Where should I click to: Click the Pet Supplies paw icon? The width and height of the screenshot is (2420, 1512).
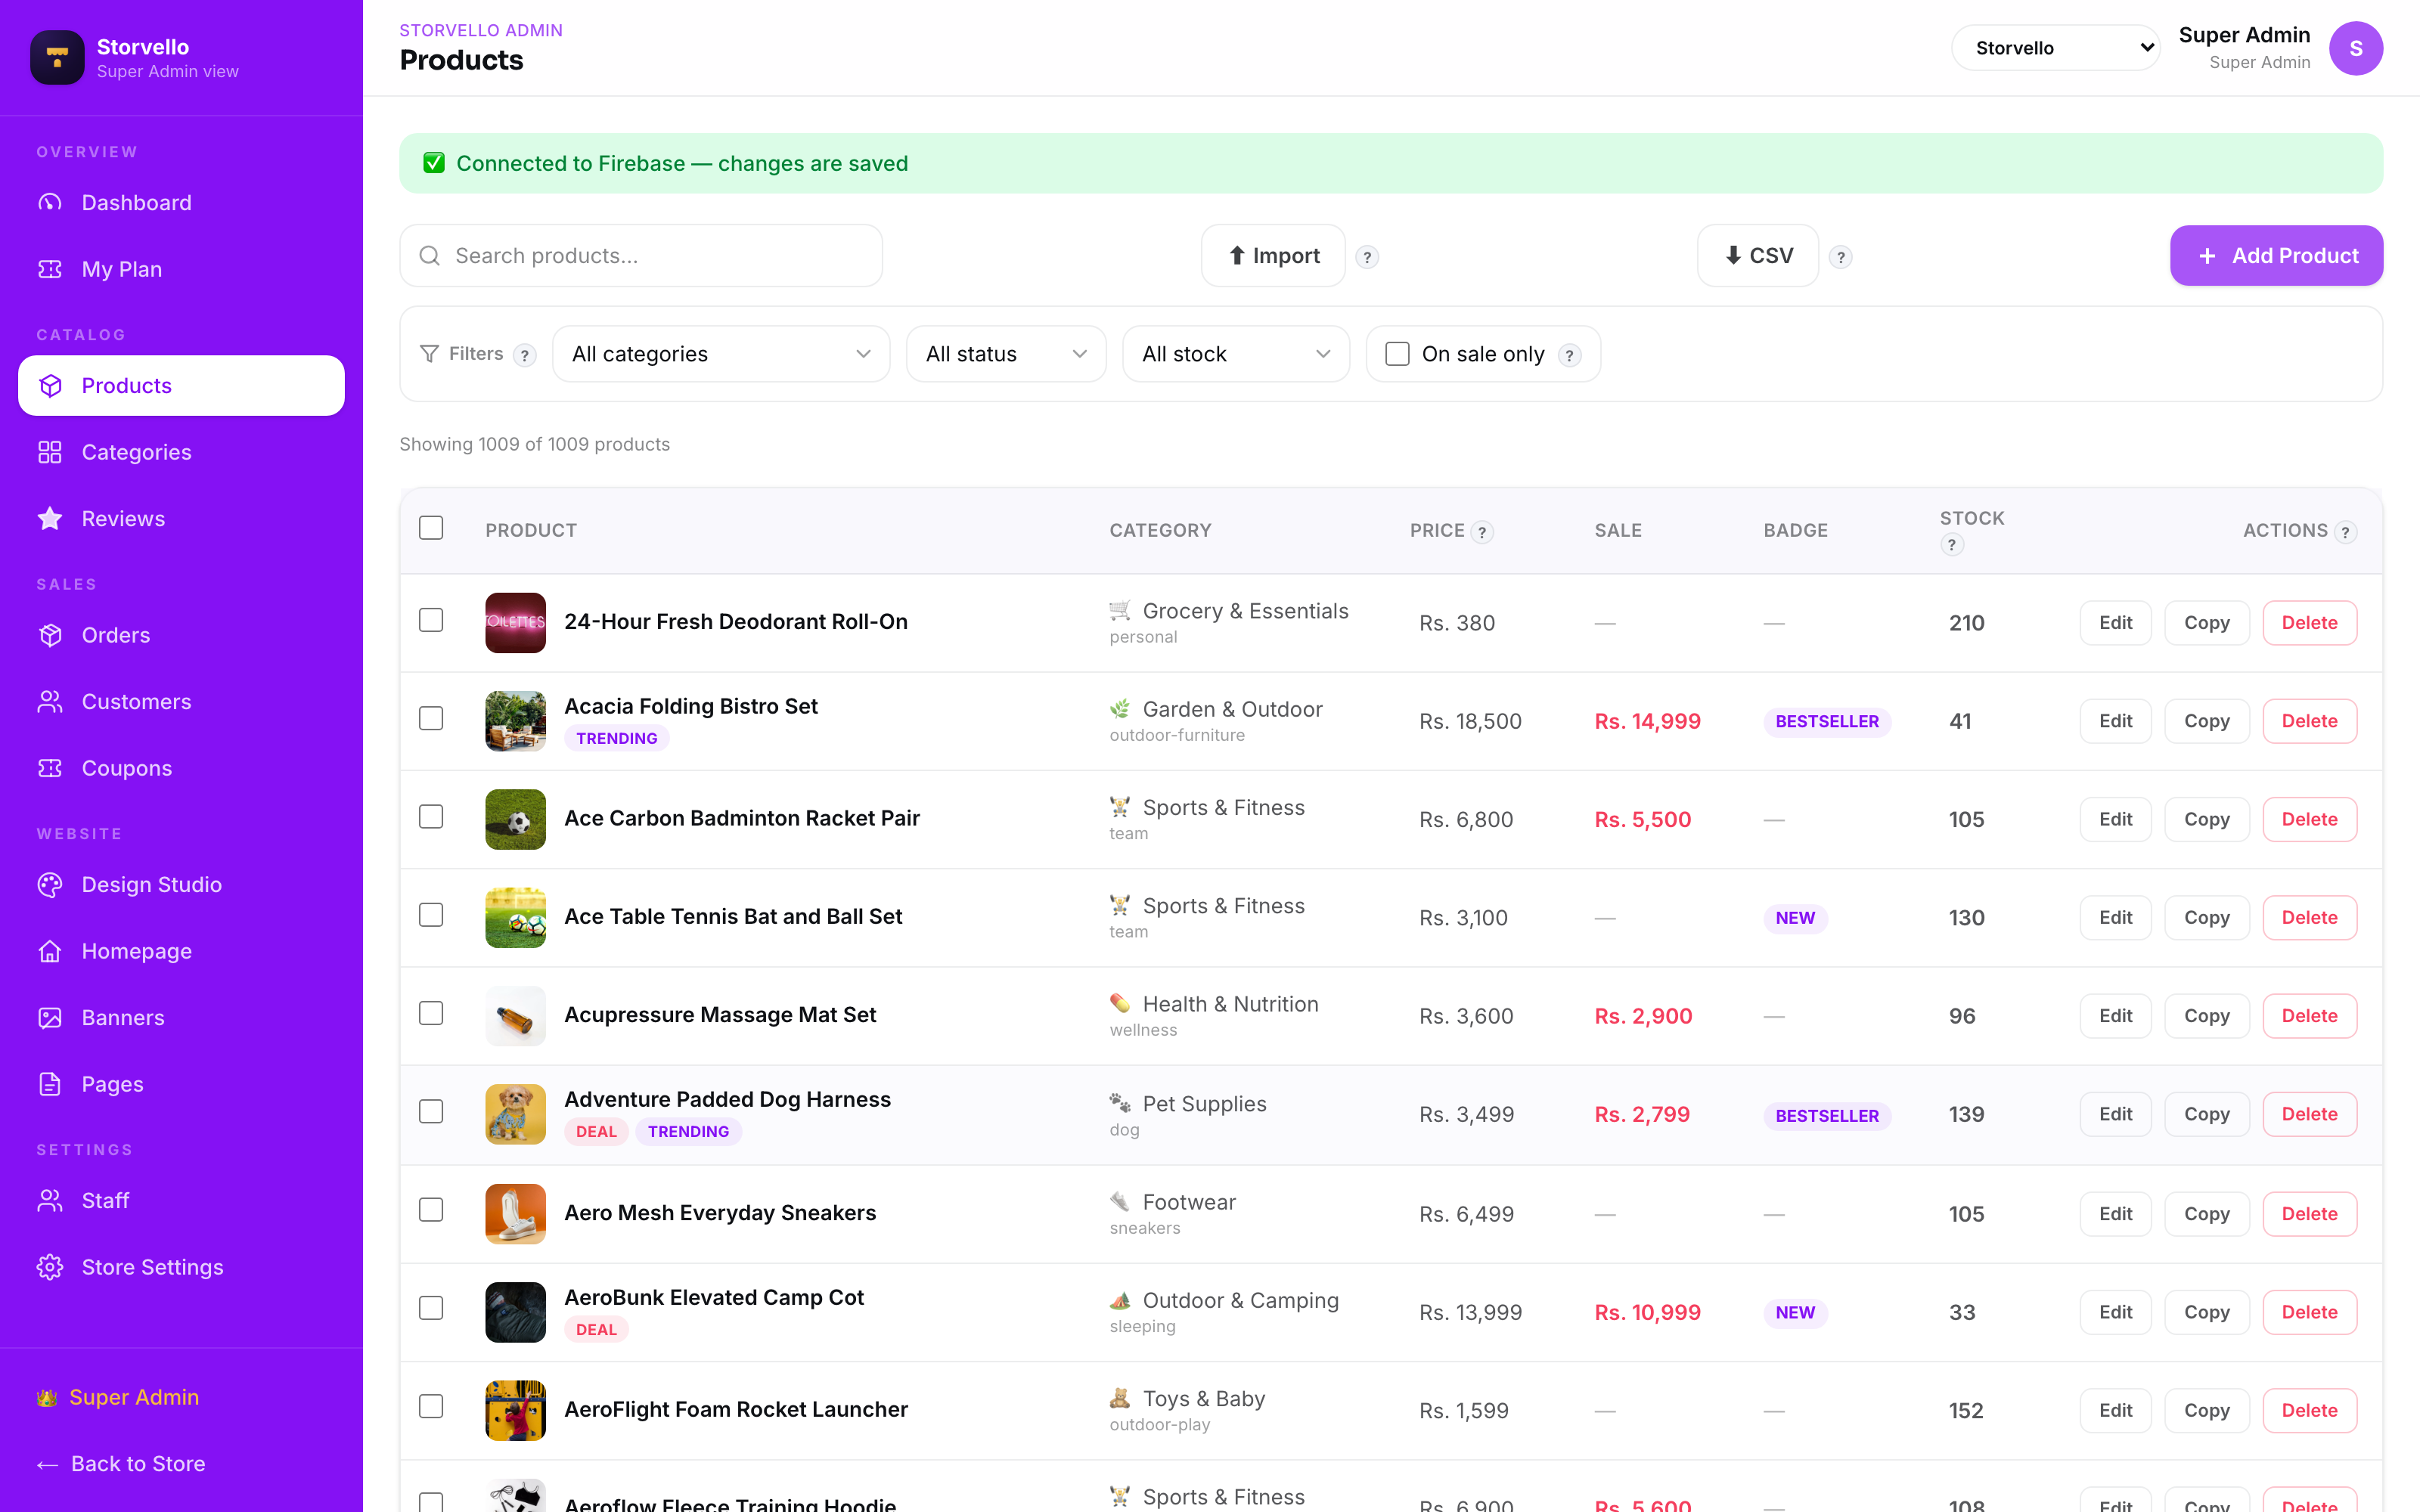1120,1103
